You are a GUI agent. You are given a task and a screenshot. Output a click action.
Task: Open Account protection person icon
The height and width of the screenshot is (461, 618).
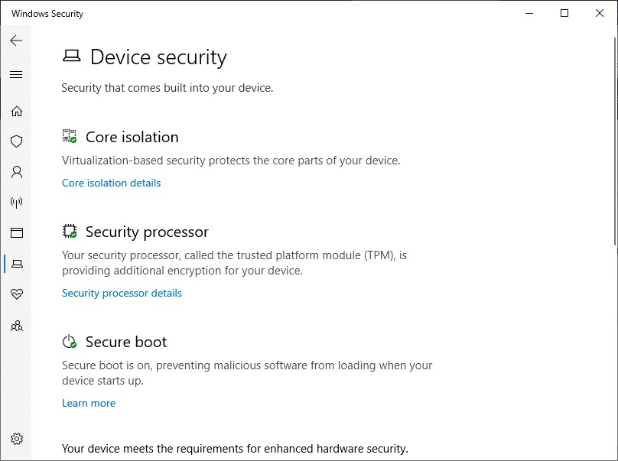click(17, 172)
